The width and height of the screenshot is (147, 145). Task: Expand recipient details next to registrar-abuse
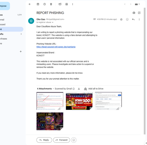53,22
